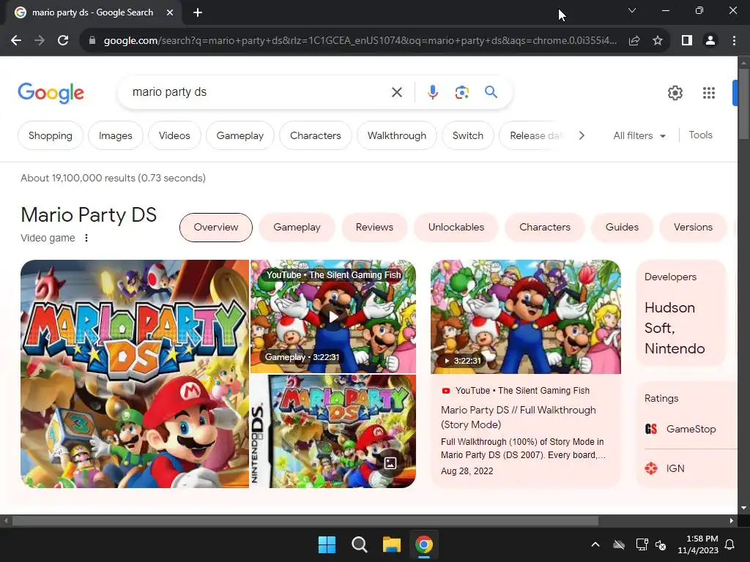Open Gameplay knowledge panel tab
This screenshot has height=562, width=750.
297,228
